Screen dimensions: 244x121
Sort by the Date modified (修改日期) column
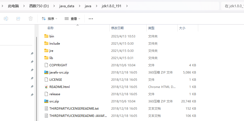117,28
